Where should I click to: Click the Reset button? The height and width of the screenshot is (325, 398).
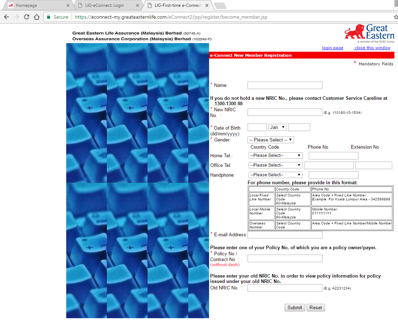point(316,307)
